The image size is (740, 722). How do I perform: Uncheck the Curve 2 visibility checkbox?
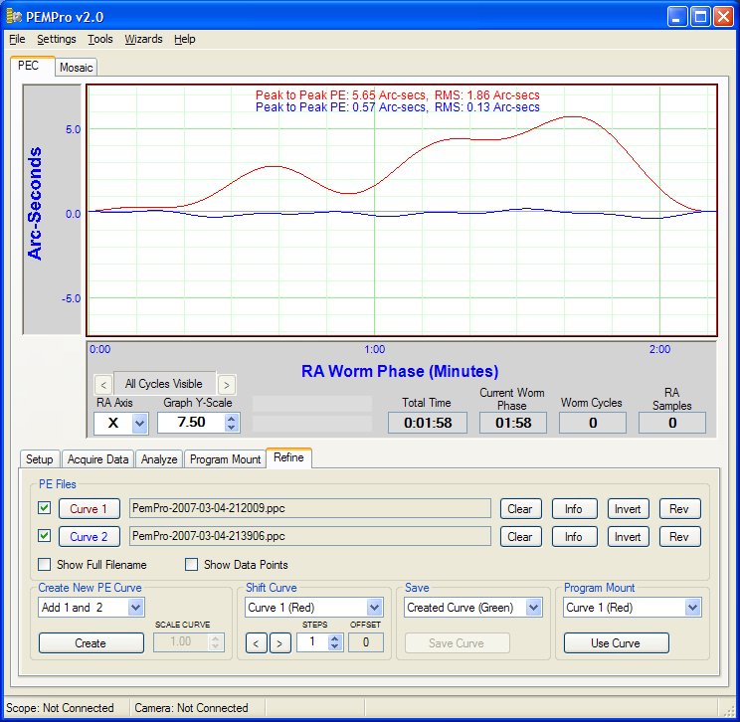(x=45, y=536)
